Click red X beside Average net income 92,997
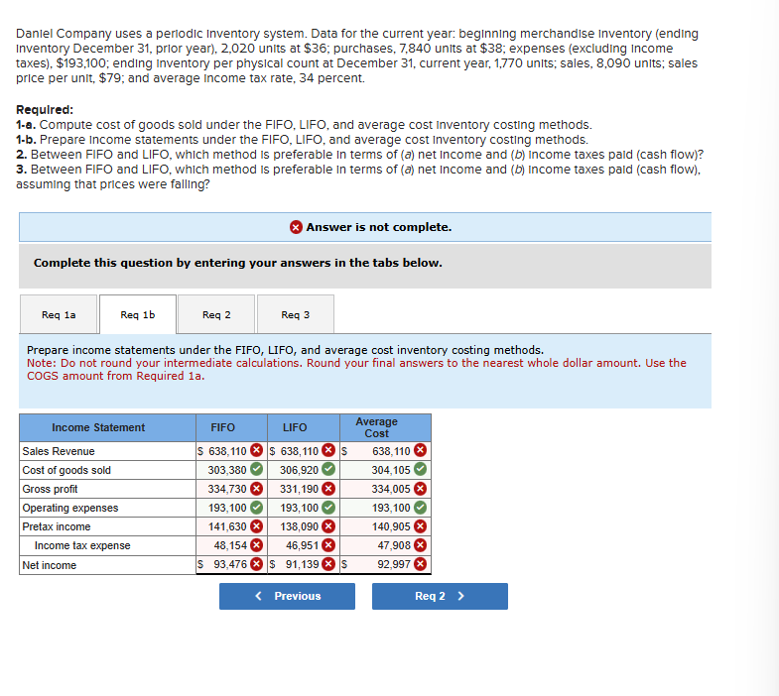Screen dimensions: 779x696 (x=421, y=564)
